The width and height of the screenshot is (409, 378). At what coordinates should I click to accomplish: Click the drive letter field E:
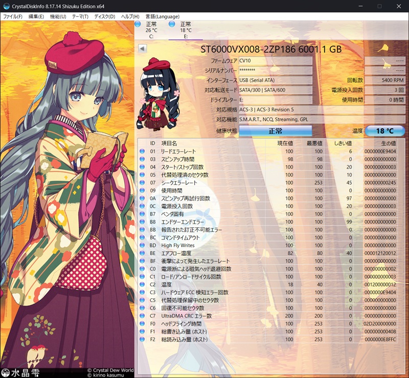point(276,100)
